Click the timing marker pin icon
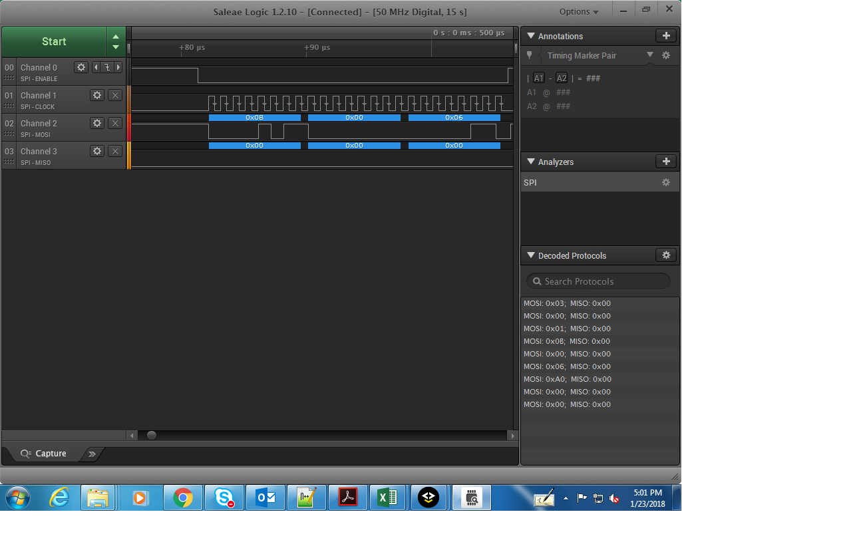Viewport: 867px width, 556px height. [x=530, y=56]
